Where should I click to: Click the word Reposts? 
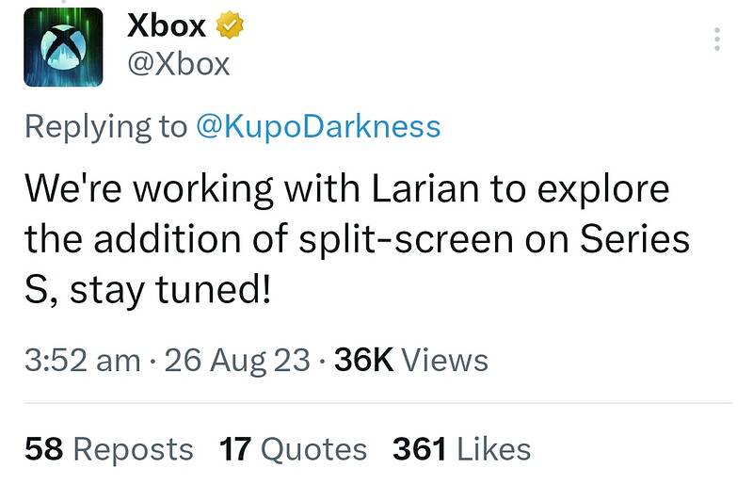133,449
